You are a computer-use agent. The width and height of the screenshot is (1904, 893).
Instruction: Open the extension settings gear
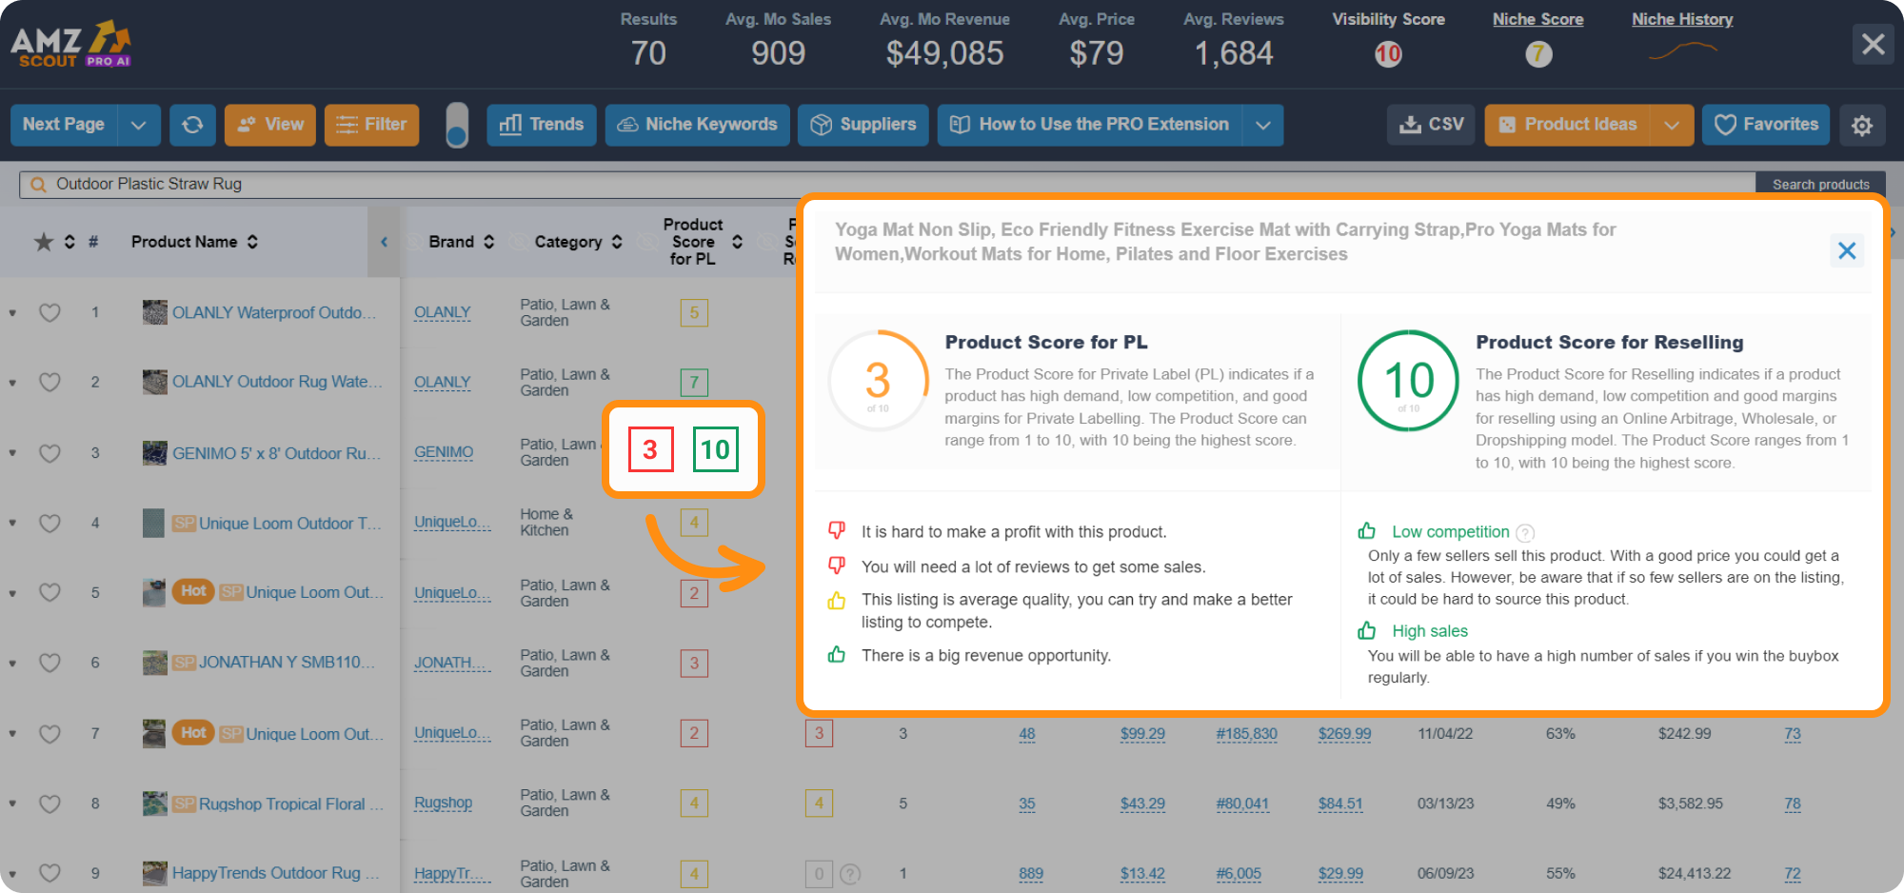pos(1863,125)
